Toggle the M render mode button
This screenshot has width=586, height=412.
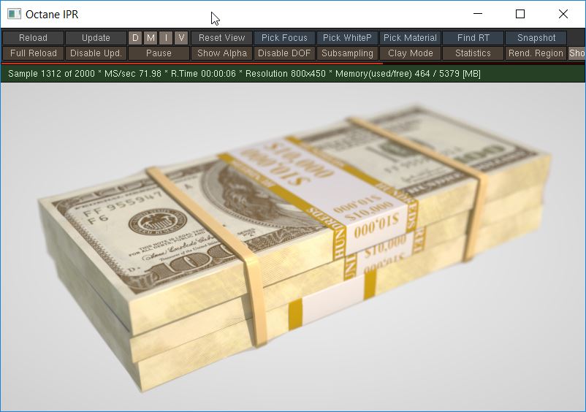tap(151, 38)
